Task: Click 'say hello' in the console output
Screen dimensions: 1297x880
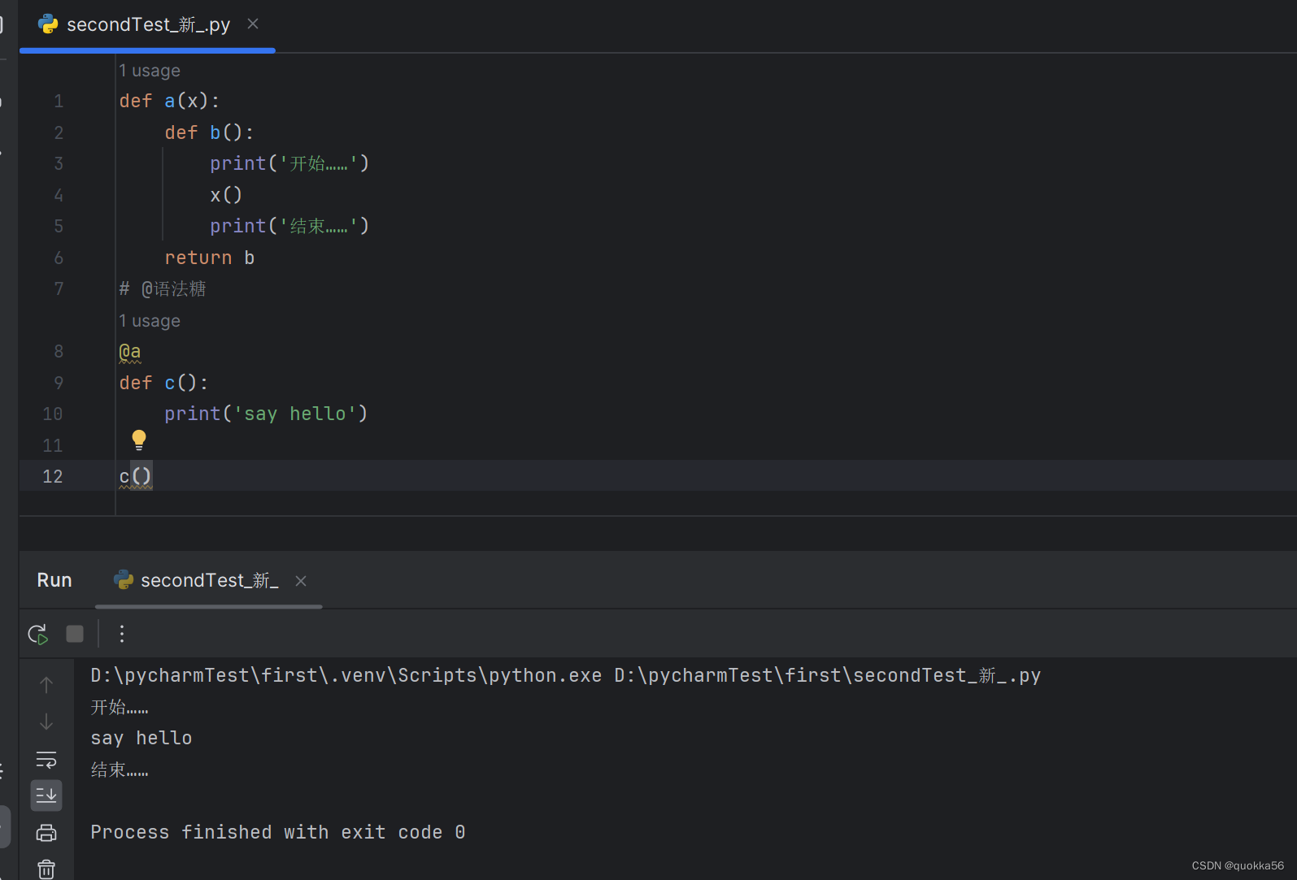Action: 141,738
